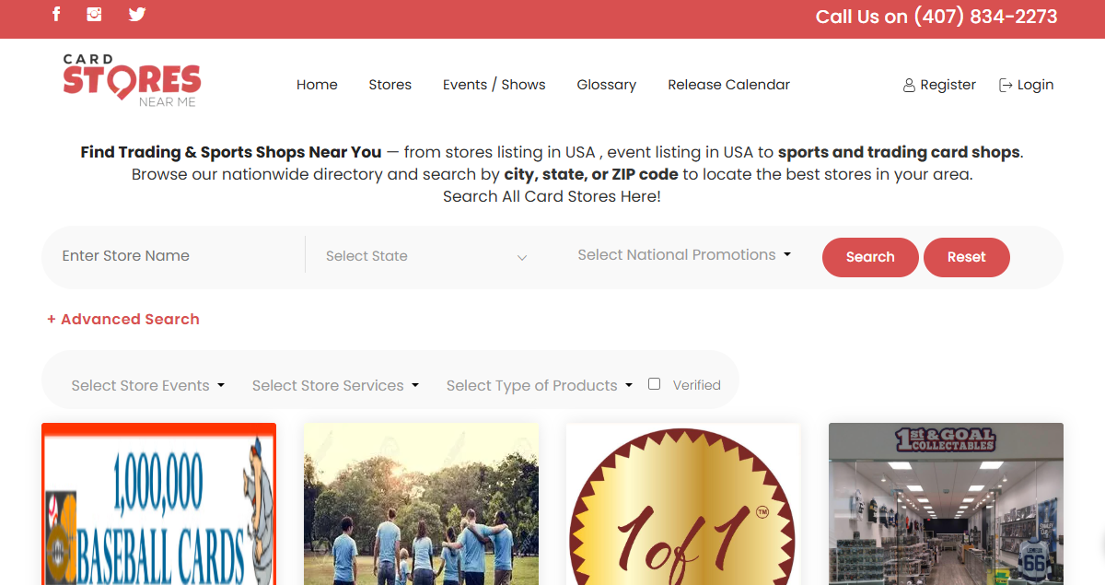The width and height of the screenshot is (1105, 585).
Task: Call the (407) 834-2273 phone link
Action: point(984,16)
